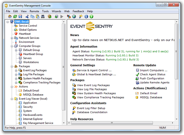Click the Cut scissors toolbar icon

click(x=27, y=17)
